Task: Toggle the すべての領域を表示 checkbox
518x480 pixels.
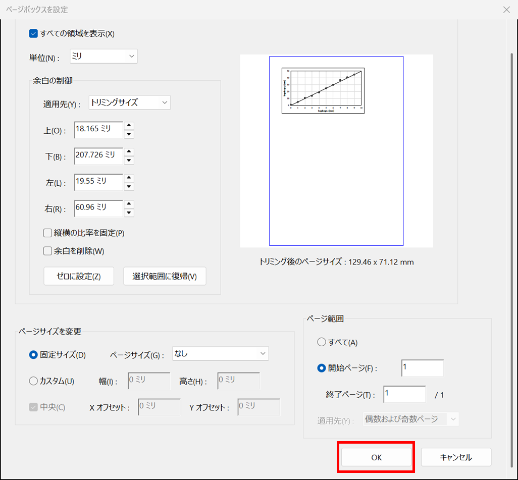Action: coord(33,34)
